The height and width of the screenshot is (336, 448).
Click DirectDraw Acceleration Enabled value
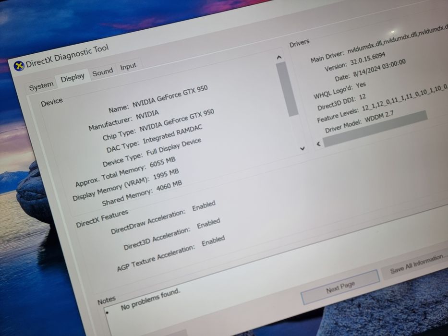click(204, 206)
